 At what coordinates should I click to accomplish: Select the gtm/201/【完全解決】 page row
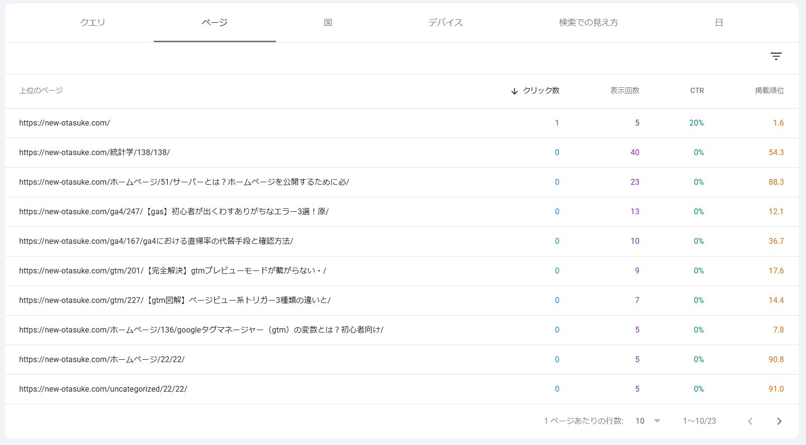[402, 271]
